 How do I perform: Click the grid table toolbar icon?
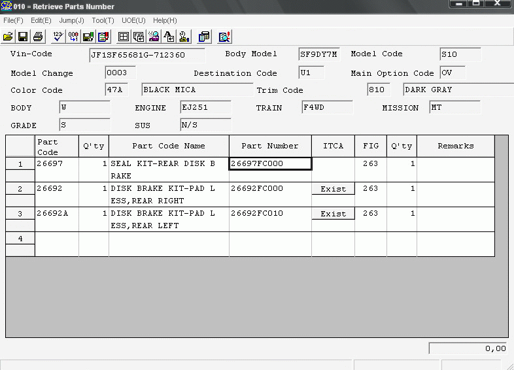point(123,37)
